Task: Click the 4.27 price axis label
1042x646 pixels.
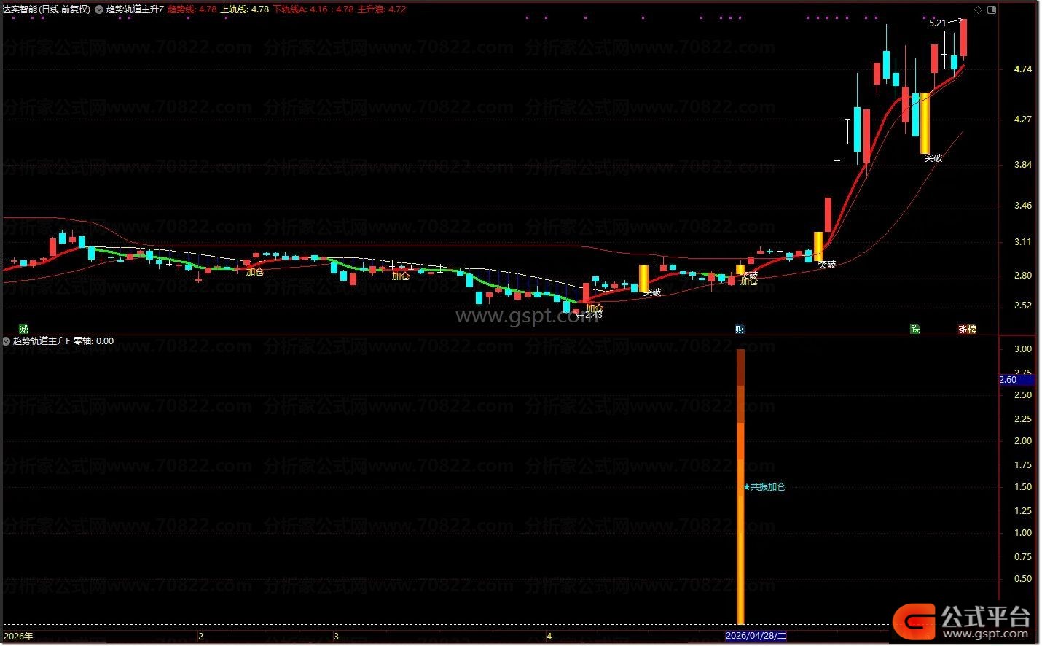Action: click(1023, 119)
